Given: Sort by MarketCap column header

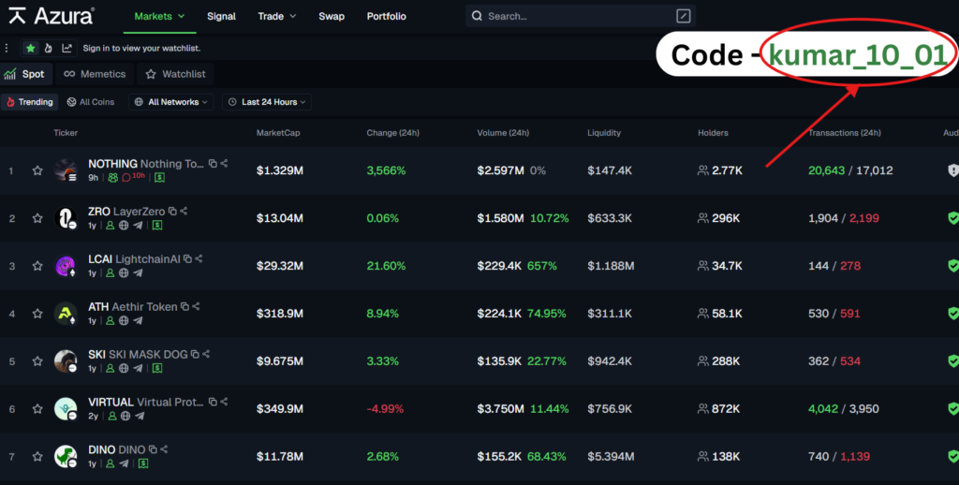Looking at the screenshot, I should coord(278,133).
